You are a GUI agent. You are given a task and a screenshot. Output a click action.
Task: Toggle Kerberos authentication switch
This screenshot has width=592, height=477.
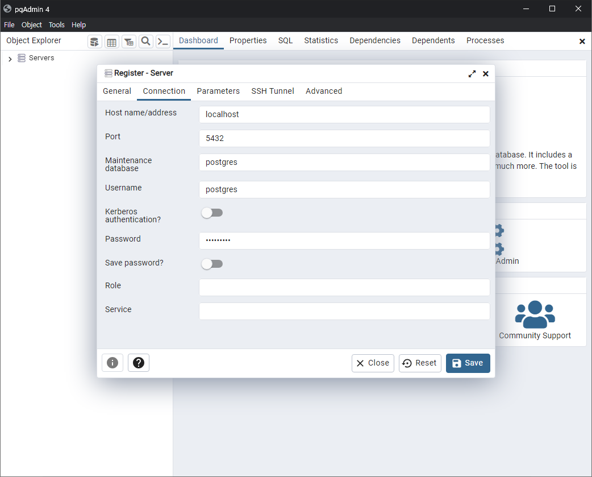pos(212,213)
